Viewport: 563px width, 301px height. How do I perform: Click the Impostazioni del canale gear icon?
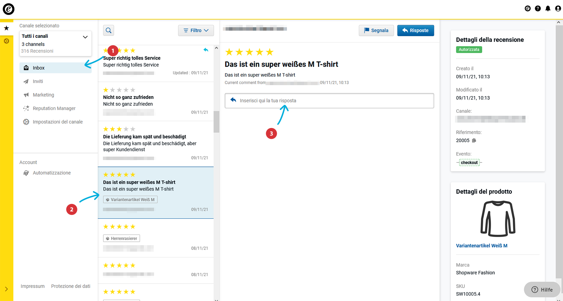[x=26, y=122]
